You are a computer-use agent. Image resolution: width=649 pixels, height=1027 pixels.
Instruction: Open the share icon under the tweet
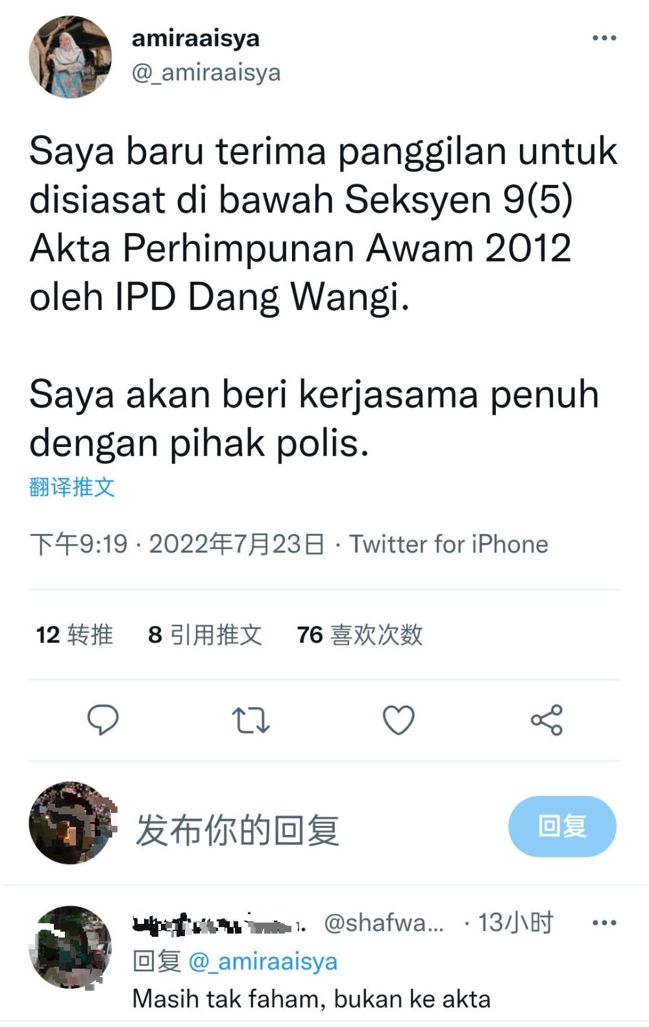point(546,719)
